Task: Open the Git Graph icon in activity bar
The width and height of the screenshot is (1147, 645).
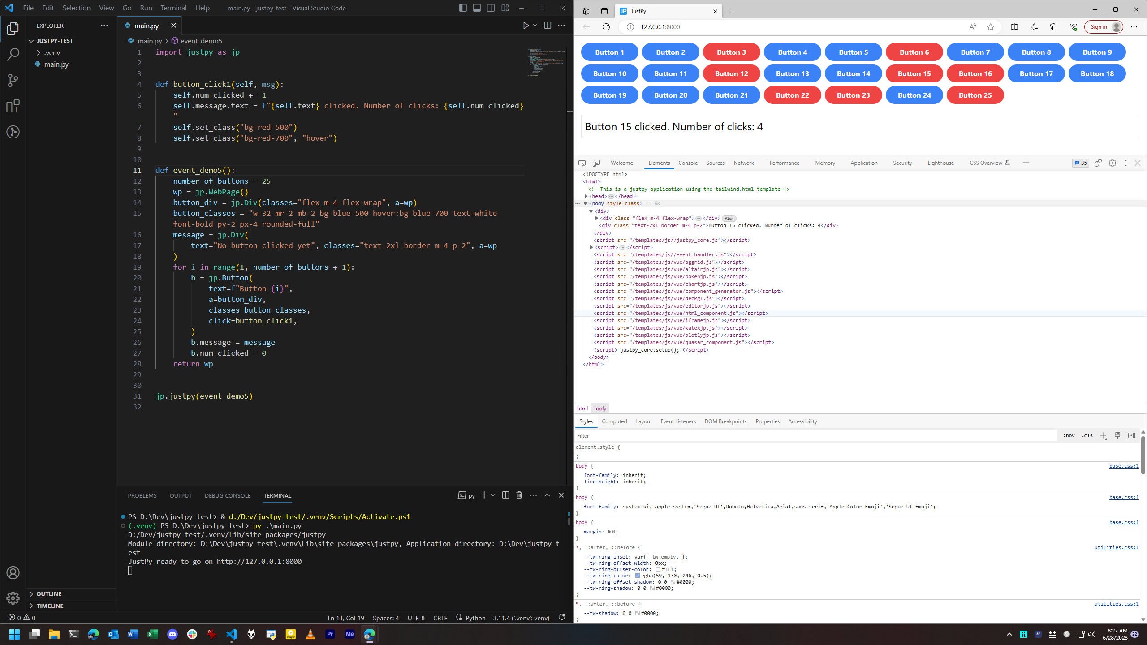Action: [13, 132]
